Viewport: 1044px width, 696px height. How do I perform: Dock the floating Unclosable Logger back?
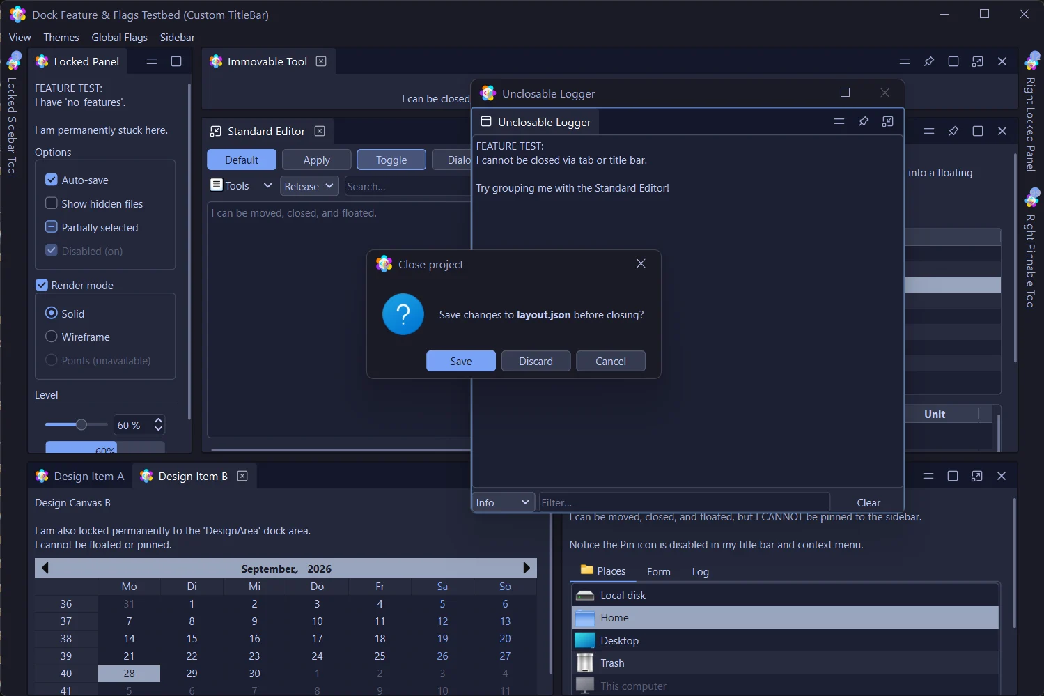[888, 121]
